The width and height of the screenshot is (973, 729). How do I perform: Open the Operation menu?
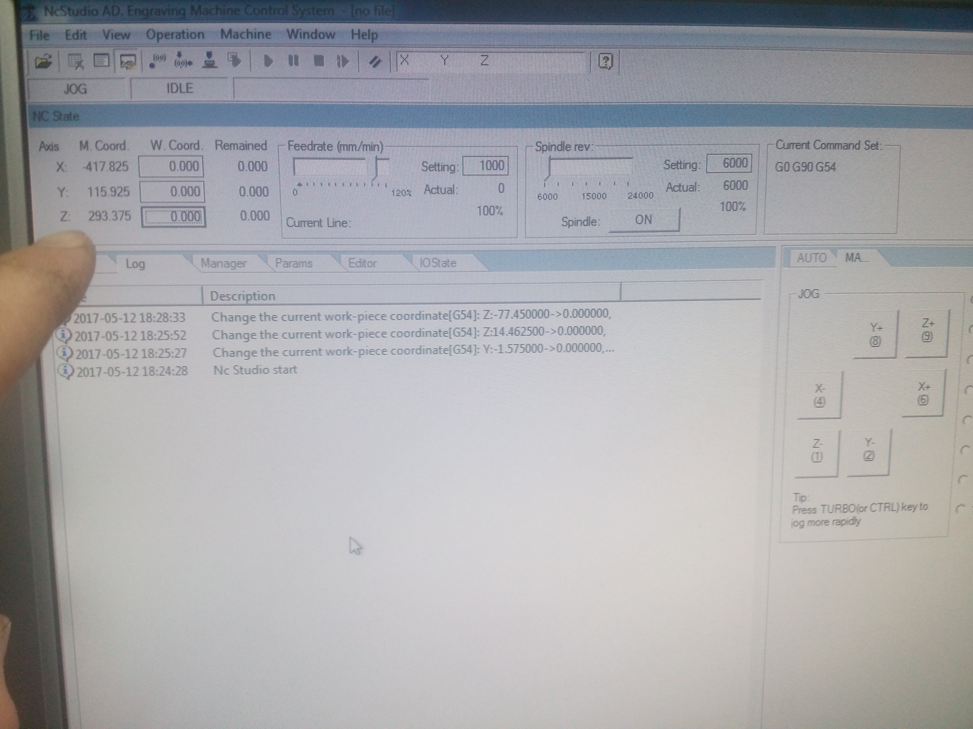click(x=175, y=35)
